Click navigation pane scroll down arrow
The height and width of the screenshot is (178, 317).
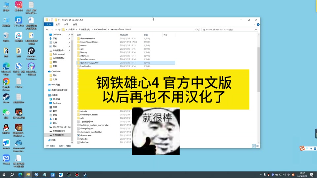click(x=72, y=143)
